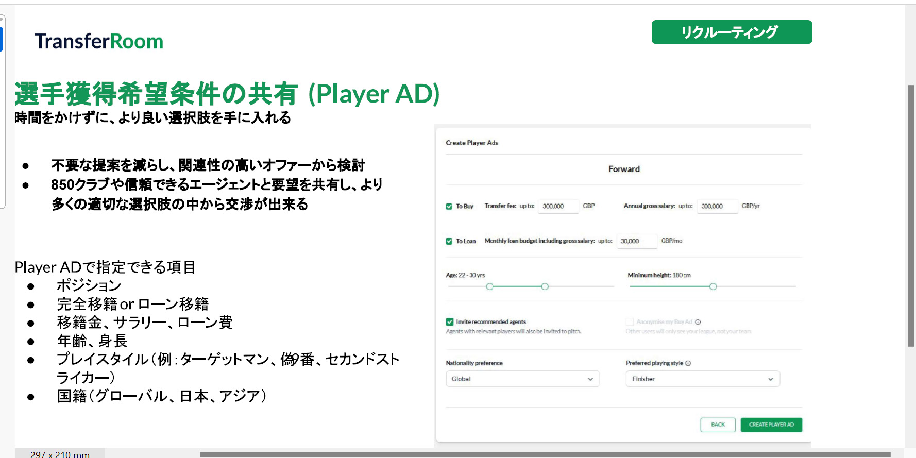Uncheck the To Buy checkbox
Image resolution: width=916 pixels, height=458 pixels.
[449, 206]
